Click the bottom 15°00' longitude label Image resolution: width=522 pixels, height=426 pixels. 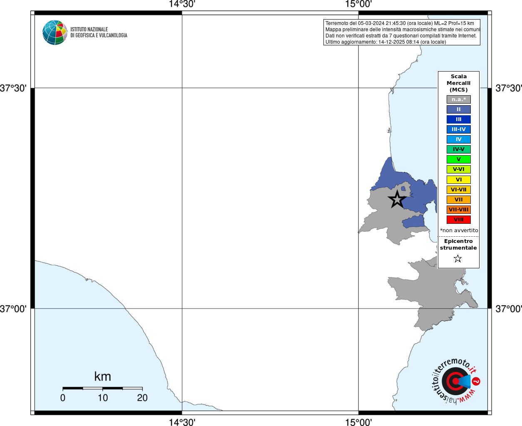[358, 422]
